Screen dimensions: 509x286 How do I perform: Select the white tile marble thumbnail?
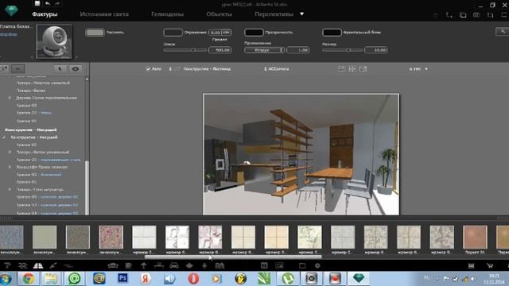pos(144,238)
